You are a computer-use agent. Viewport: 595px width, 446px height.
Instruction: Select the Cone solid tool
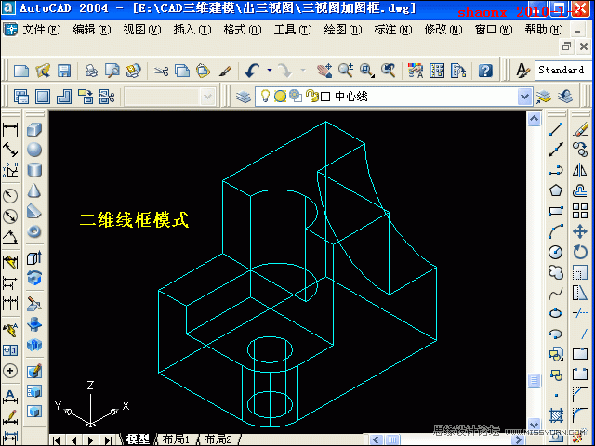pos(34,190)
